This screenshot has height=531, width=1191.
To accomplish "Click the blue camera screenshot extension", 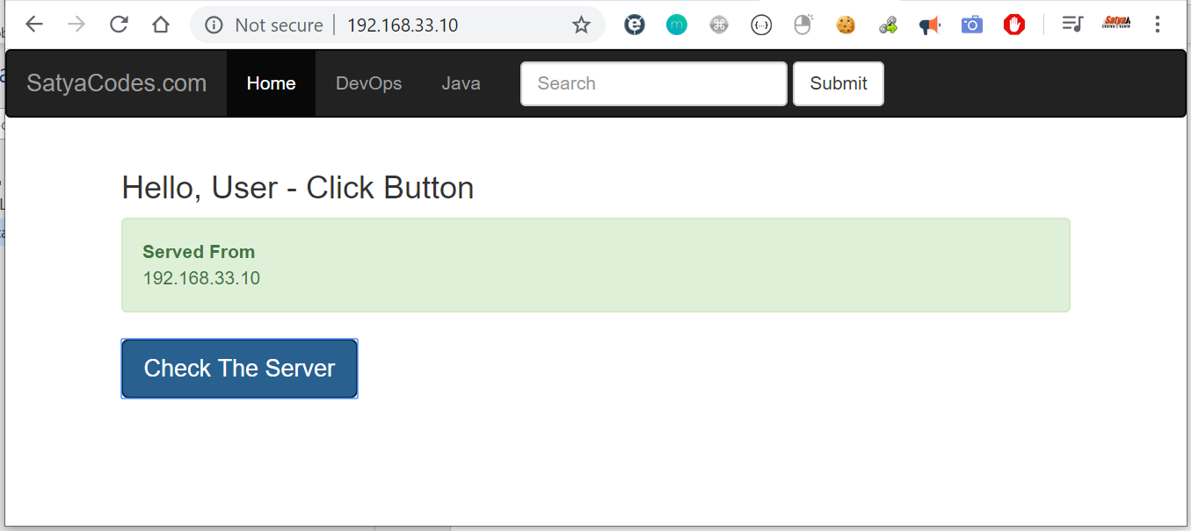I will tap(971, 25).
